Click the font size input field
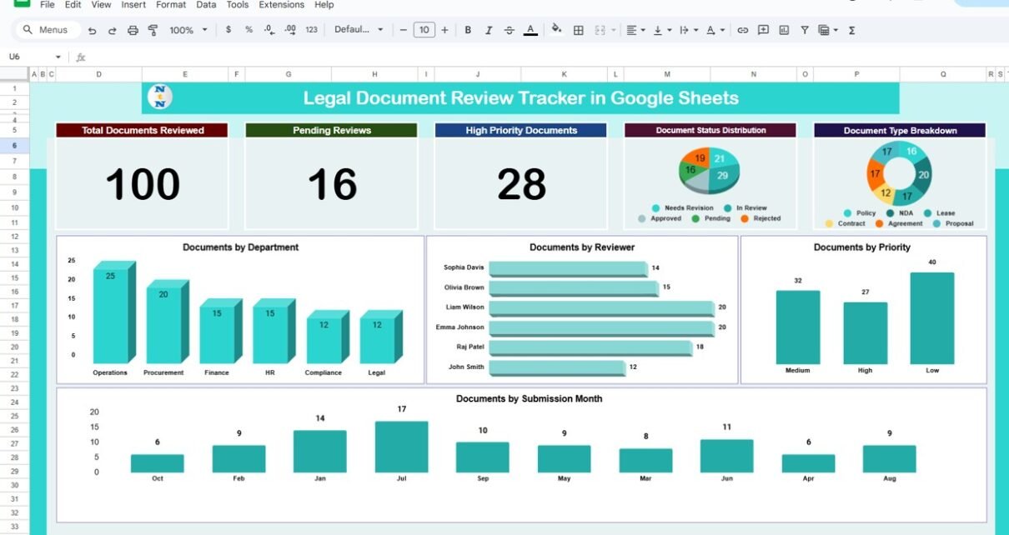The height and width of the screenshot is (535, 1009). (424, 30)
